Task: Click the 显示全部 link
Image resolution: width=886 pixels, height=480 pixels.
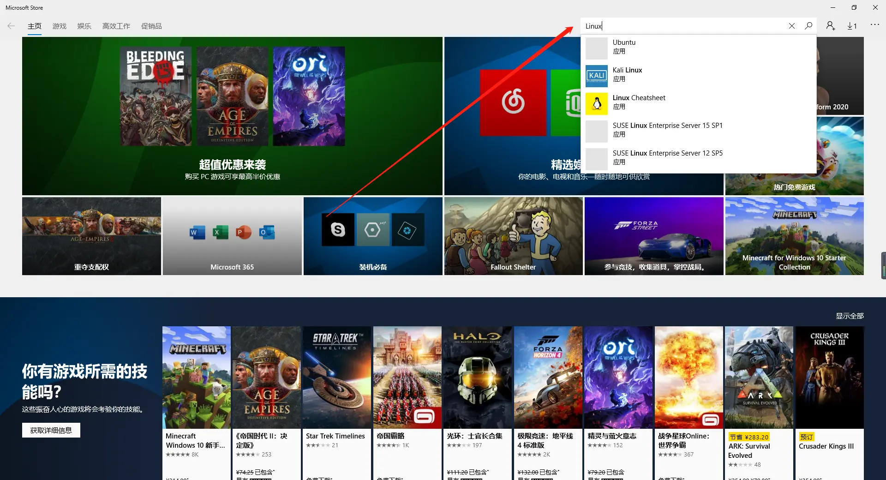Action: (850, 316)
